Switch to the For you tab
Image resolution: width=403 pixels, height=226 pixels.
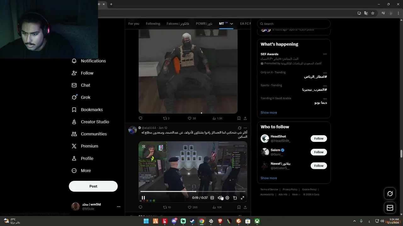click(134, 24)
